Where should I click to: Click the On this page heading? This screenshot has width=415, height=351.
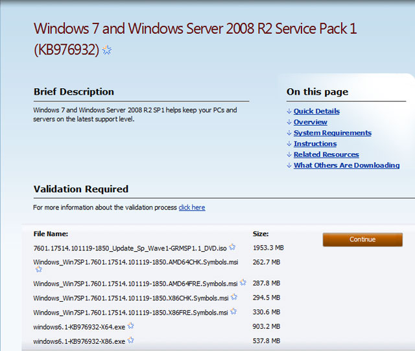click(317, 92)
